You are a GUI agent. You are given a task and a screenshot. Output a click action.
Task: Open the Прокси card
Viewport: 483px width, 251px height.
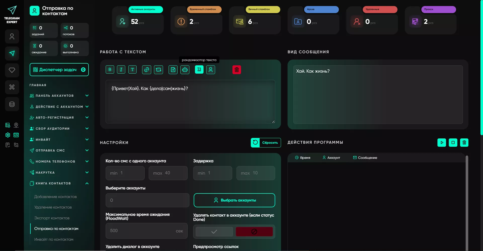pos(431,20)
